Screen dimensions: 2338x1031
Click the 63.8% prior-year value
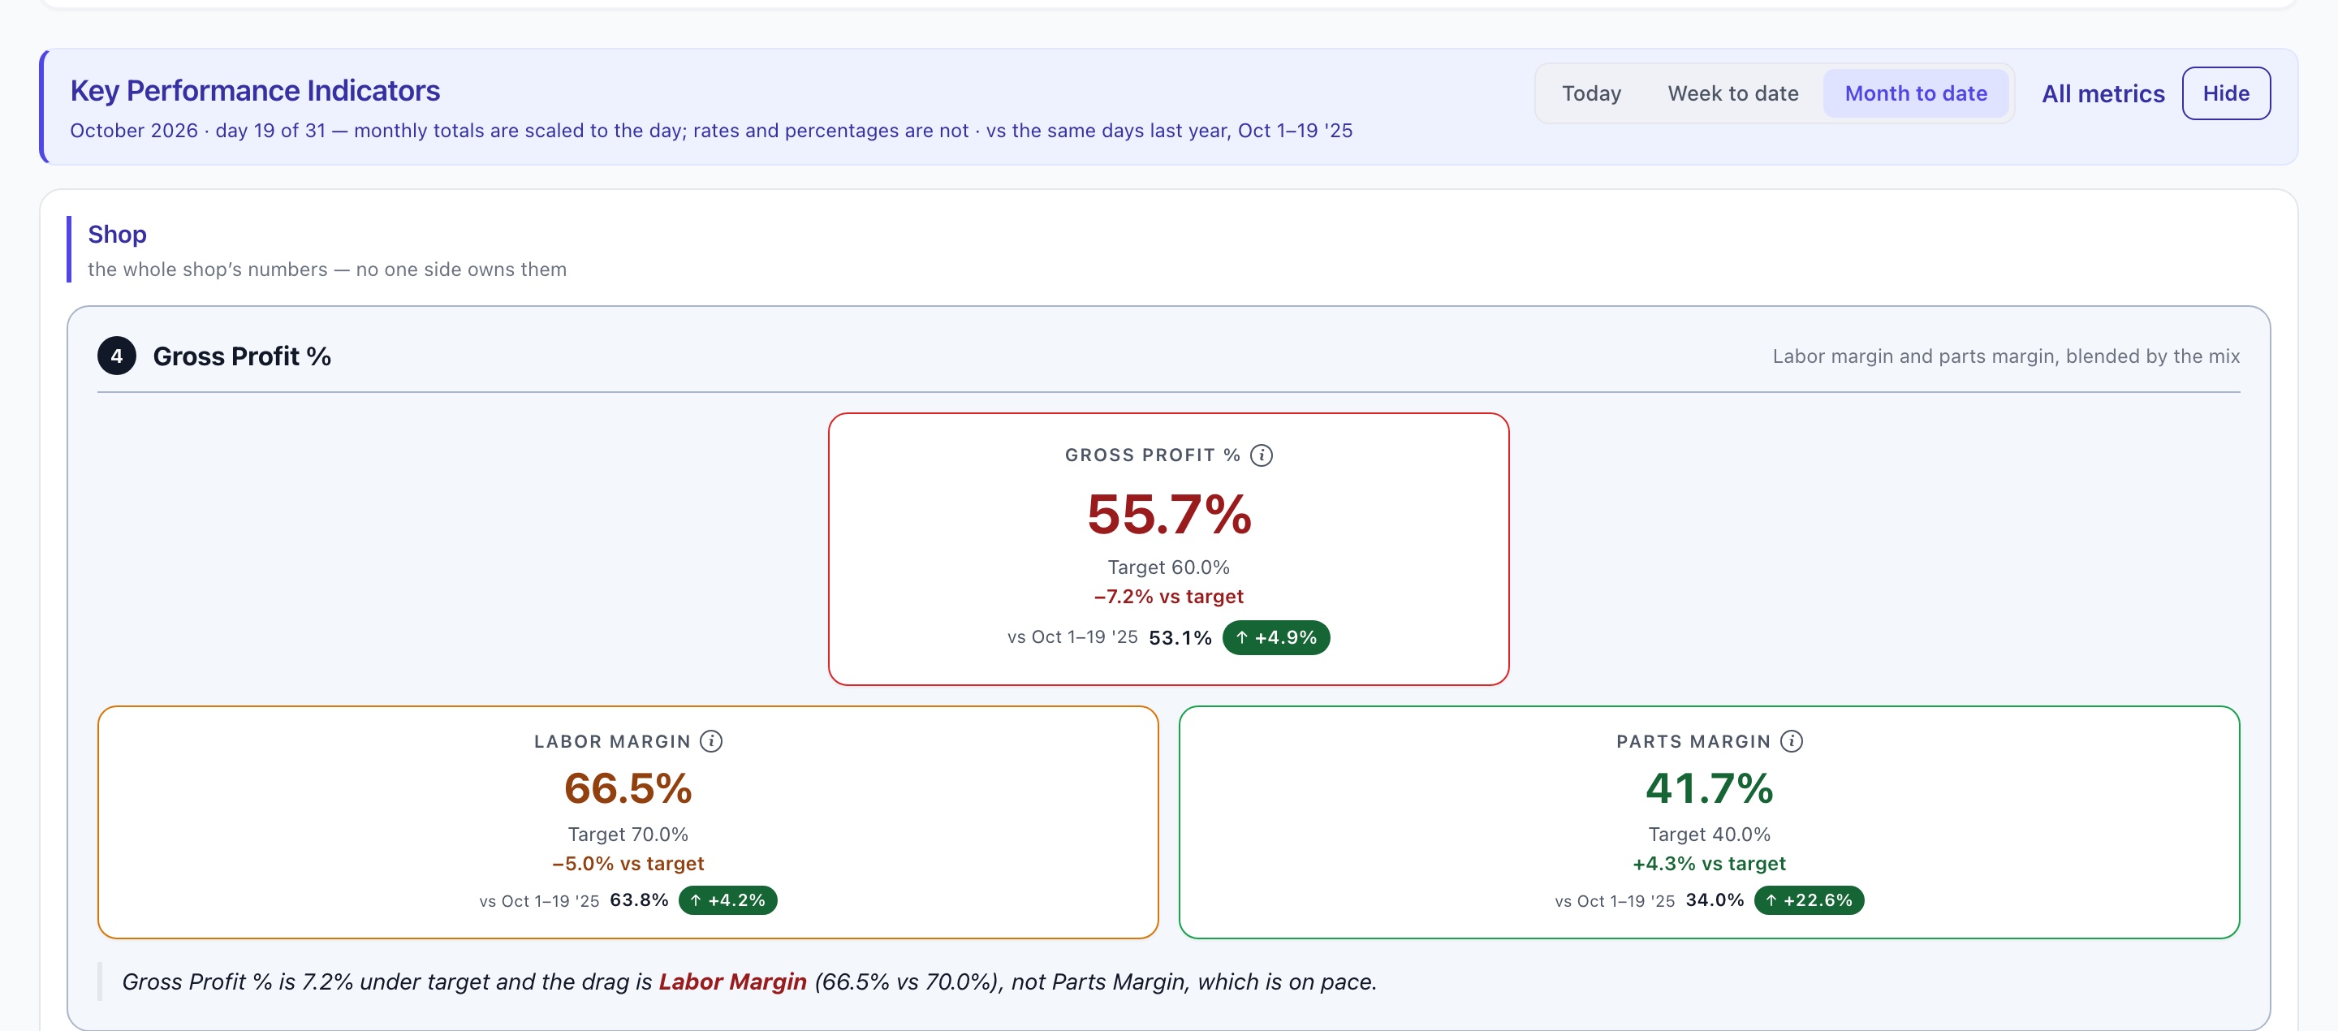[639, 900]
